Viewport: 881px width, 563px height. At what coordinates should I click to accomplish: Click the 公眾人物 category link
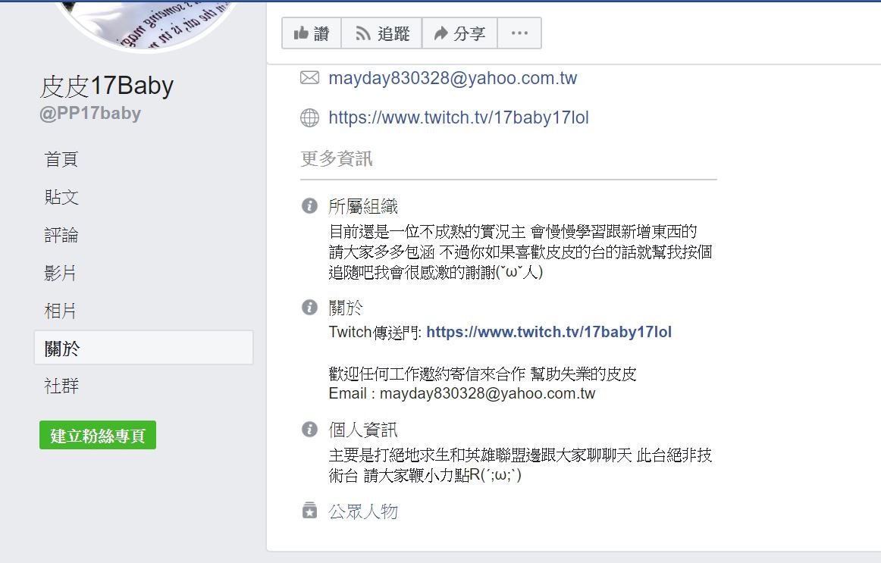pyautogui.click(x=363, y=511)
